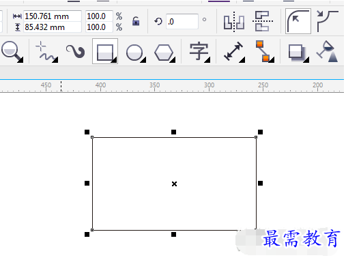The image size is (346, 260).
Task: Click the rectangle's top-left selection handle
Action: click(87, 132)
